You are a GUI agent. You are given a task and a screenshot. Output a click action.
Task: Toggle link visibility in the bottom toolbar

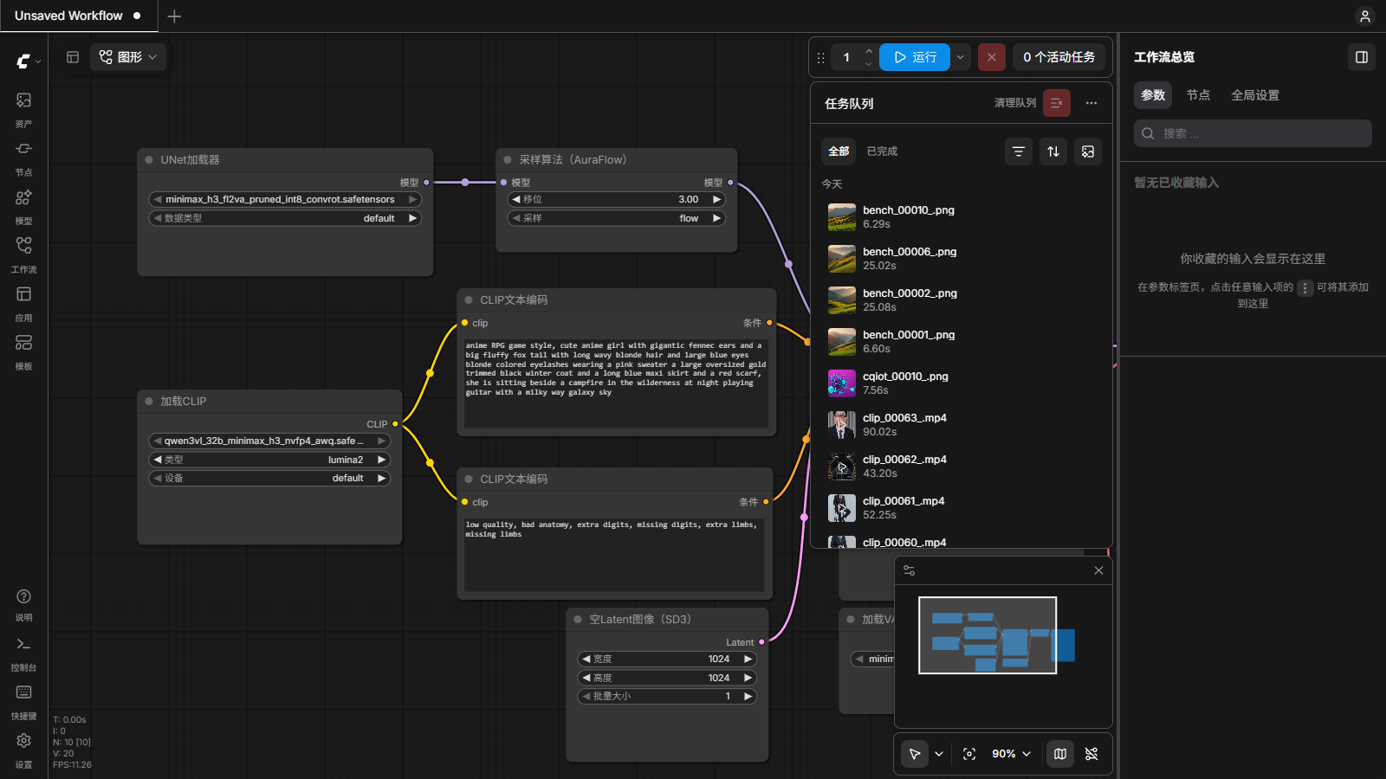(1091, 754)
